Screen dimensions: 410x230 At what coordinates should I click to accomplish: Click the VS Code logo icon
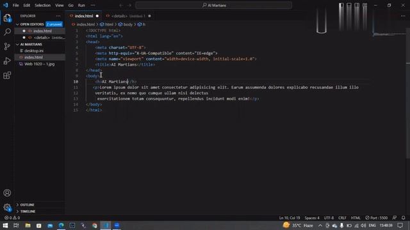tap(6, 5)
